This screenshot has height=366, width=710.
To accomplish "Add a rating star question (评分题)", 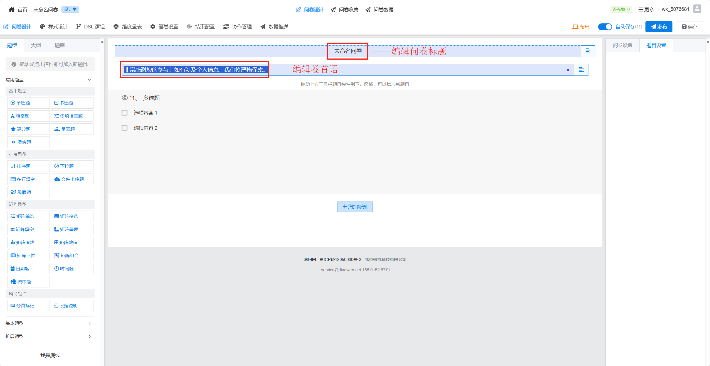I will coord(28,129).
